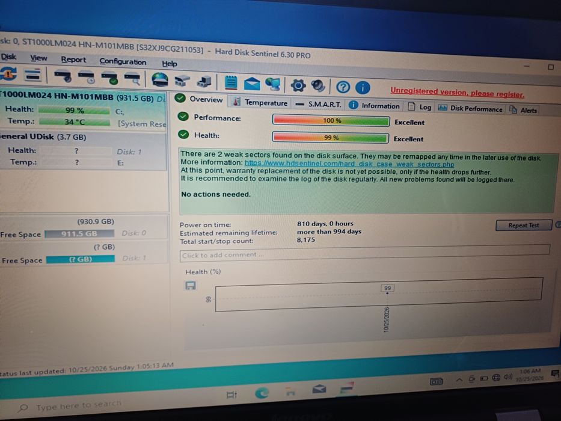
Task: Switch to the Log tab
Action: point(420,106)
